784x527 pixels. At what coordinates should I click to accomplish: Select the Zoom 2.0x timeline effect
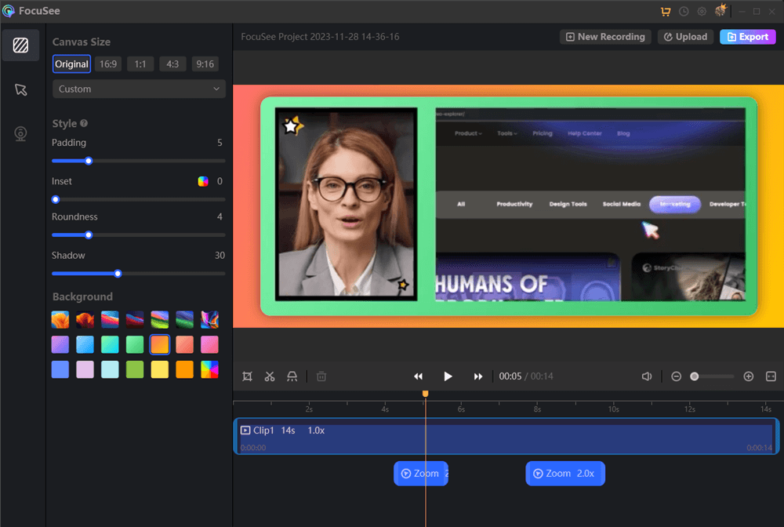565,474
